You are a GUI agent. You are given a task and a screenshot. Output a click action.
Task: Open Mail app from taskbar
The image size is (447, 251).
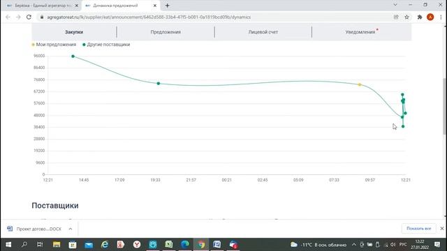89,245
